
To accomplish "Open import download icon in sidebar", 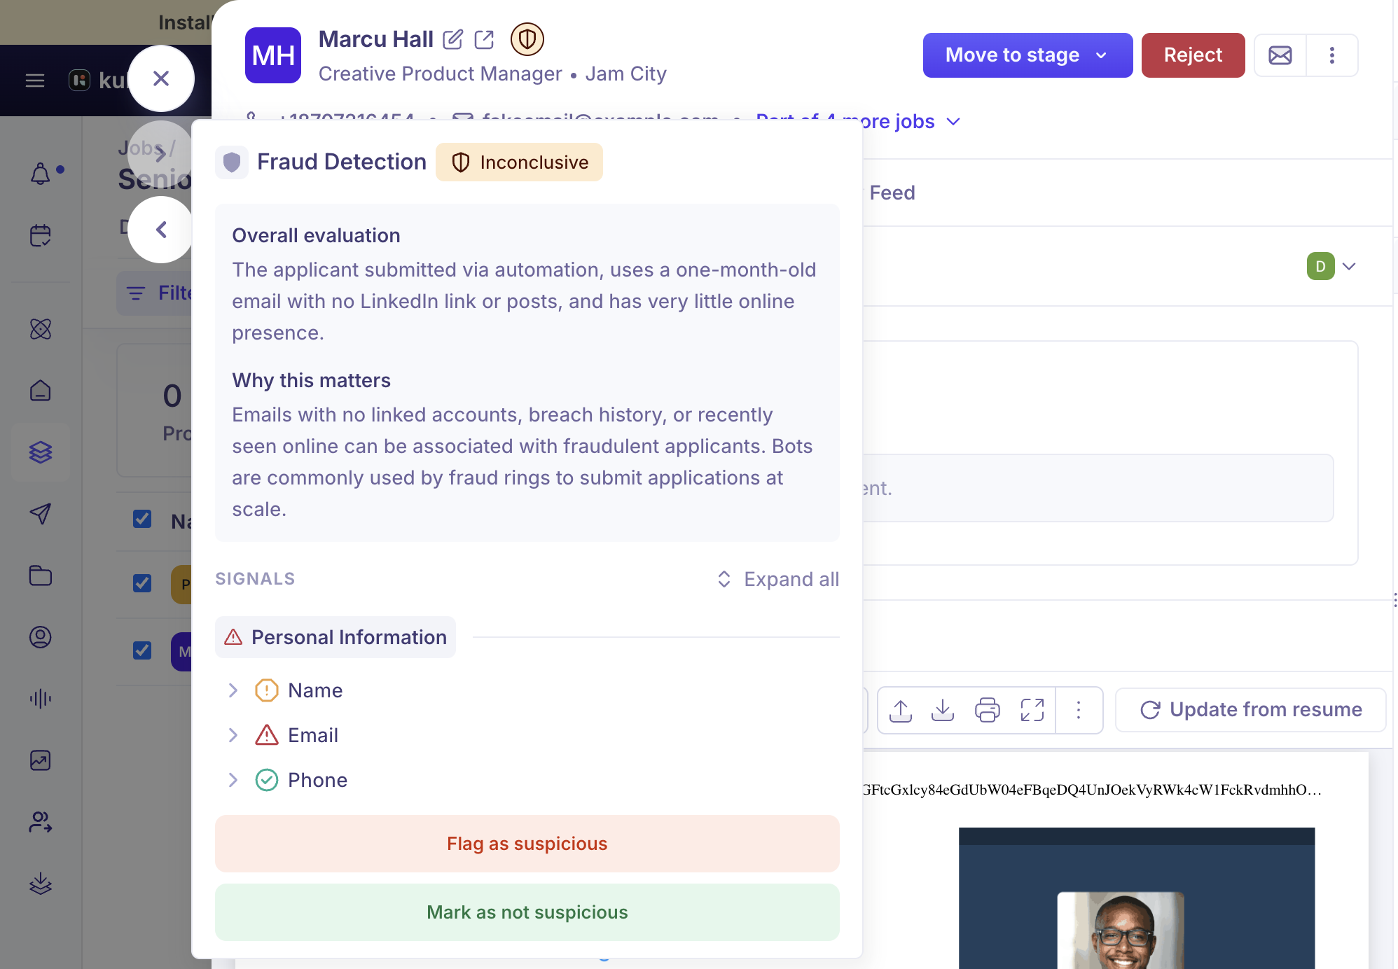I will pyautogui.click(x=41, y=884).
